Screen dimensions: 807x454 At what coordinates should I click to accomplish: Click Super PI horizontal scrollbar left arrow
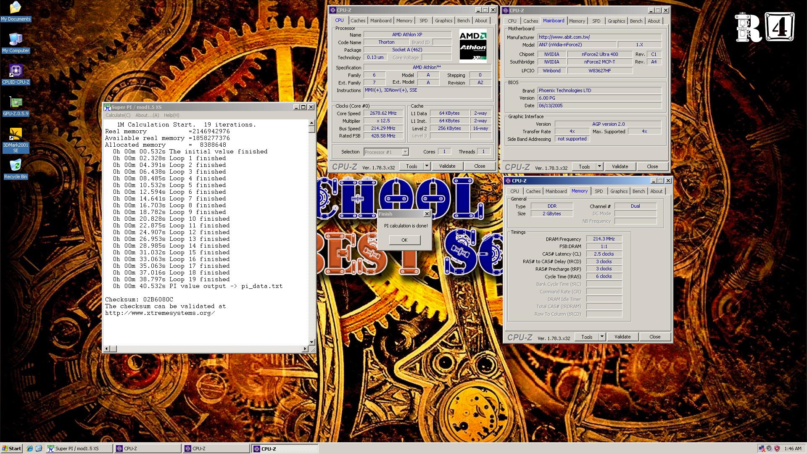pyautogui.click(x=107, y=348)
